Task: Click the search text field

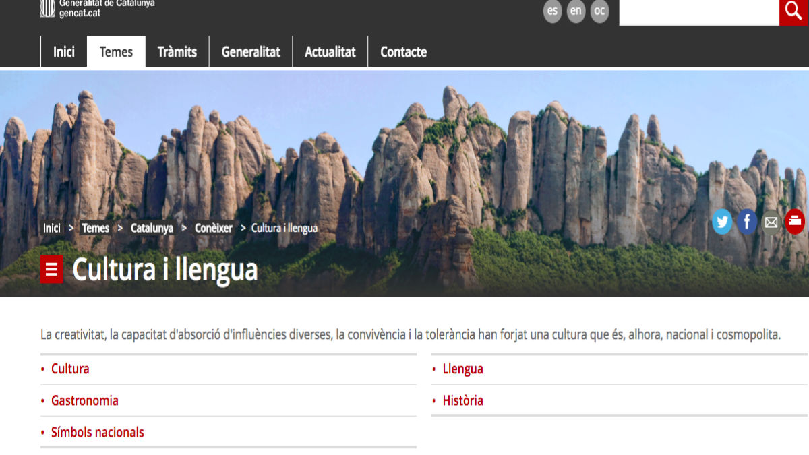Action: pos(698,12)
